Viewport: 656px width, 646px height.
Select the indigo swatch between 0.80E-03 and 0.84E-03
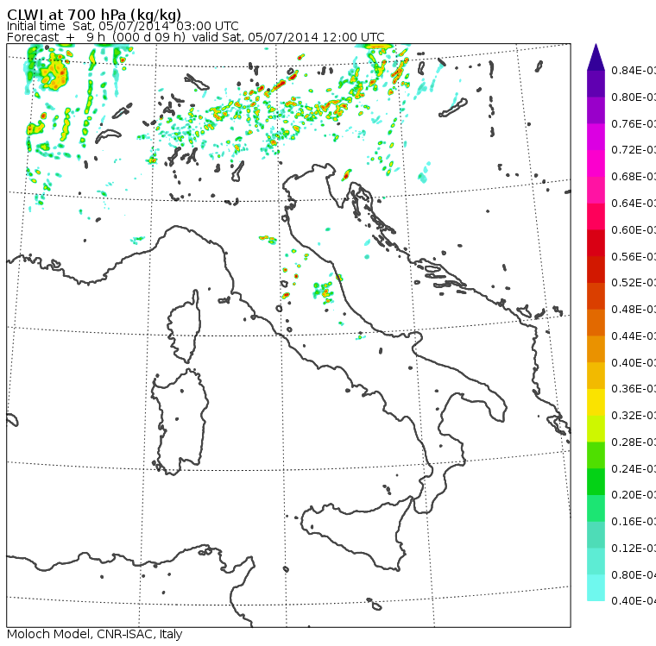[x=596, y=84]
